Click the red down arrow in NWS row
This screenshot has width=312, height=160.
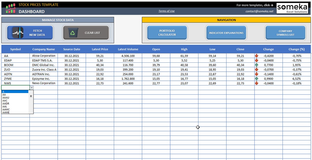coord(257,83)
